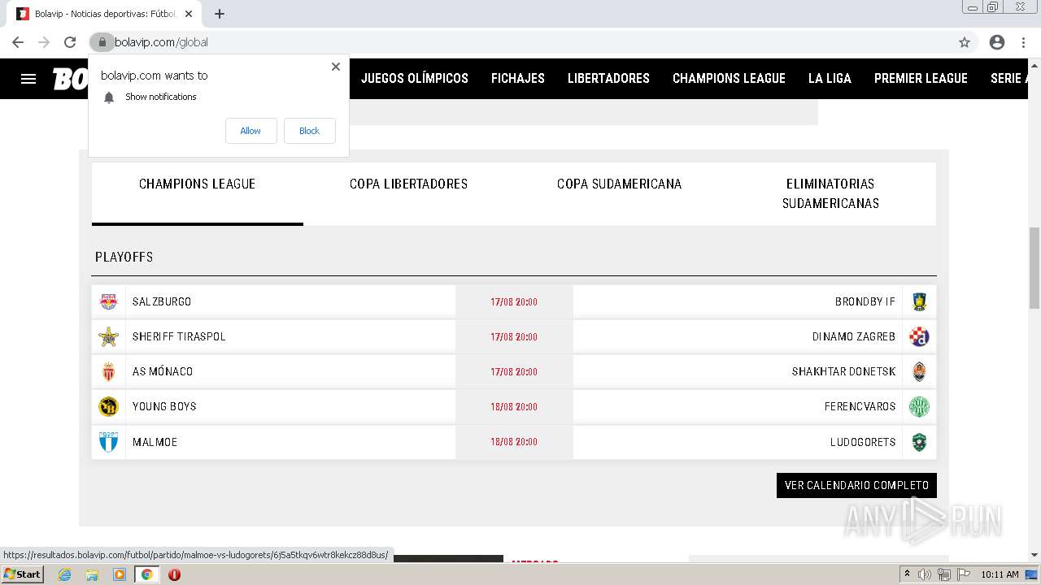Open Champions League in the nav bar

[729, 79]
